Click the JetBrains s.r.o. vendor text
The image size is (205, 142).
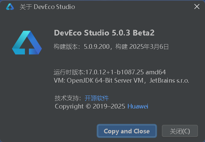pos(169,80)
